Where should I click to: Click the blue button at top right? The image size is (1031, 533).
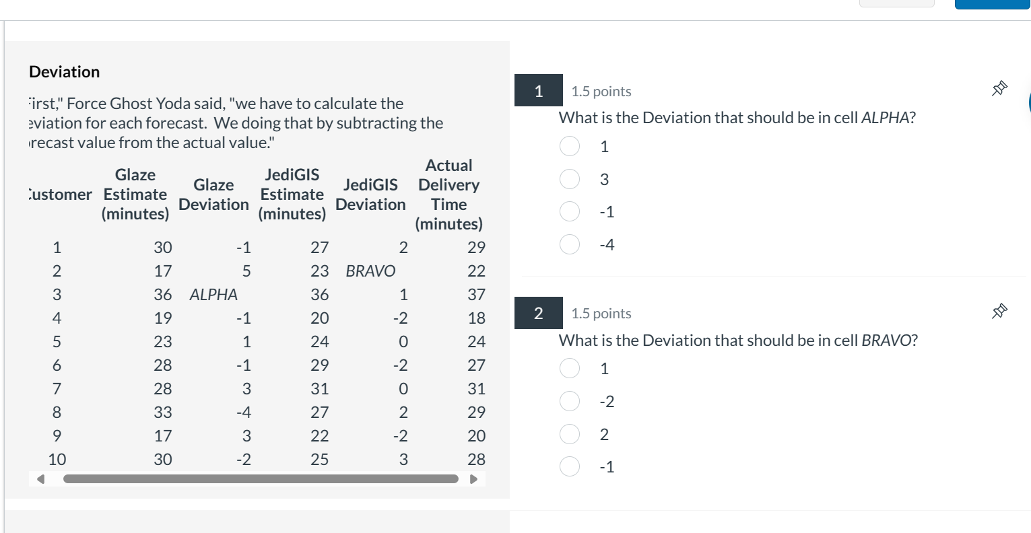point(992,3)
